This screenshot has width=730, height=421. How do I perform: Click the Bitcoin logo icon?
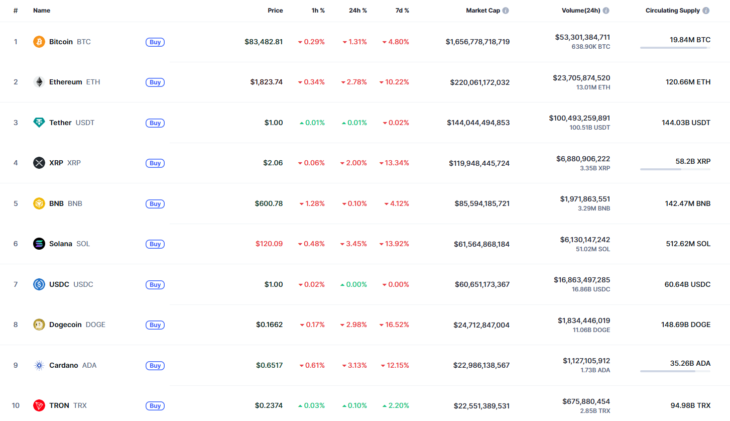(x=39, y=42)
